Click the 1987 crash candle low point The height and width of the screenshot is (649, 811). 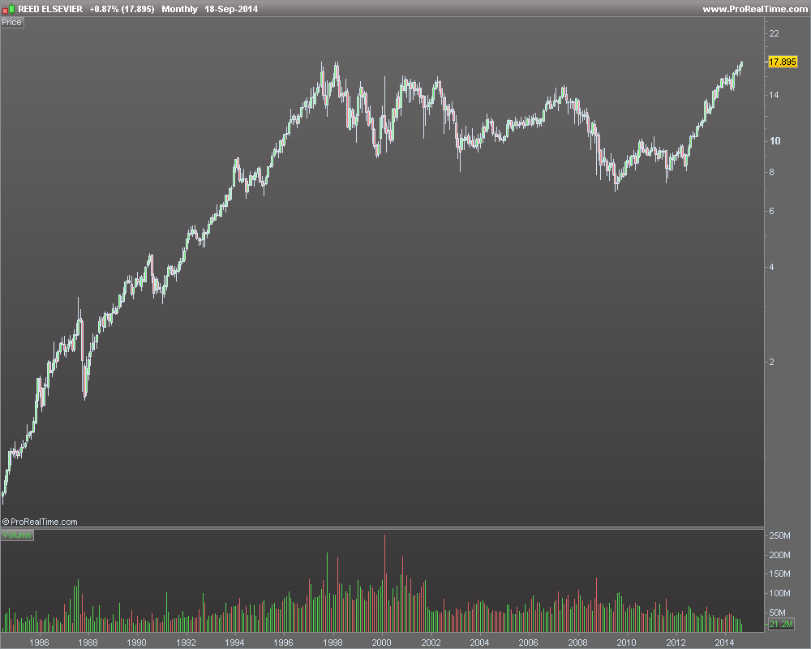[85, 398]
